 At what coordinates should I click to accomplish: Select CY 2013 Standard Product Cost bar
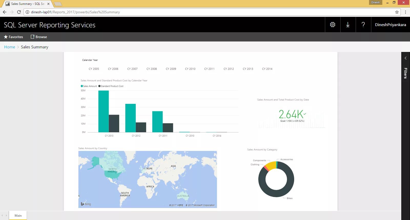click(114, 124)
